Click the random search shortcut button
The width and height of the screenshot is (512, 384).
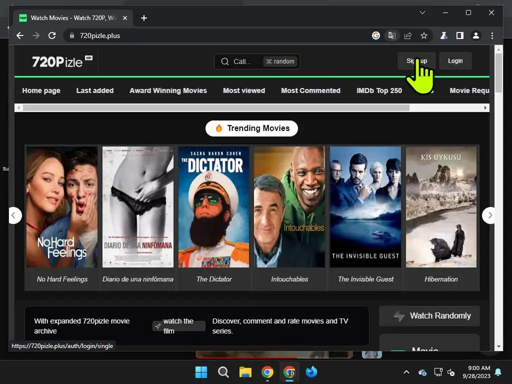[x=280, y=61]
